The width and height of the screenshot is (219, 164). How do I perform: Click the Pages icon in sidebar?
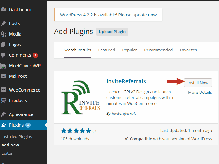pyautogui.click(x=3, y=45)
